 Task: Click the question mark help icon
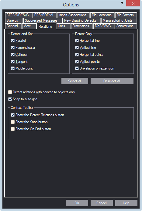coord(122,3)
